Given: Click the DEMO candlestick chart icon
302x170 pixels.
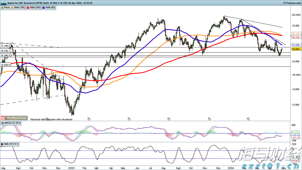Looking at the screenshot, I should click(3, 3).
